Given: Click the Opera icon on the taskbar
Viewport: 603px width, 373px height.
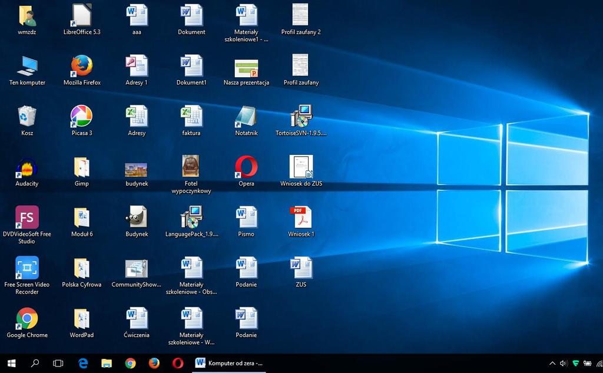Looking at the screenshot, I should [x=178, y=363].
